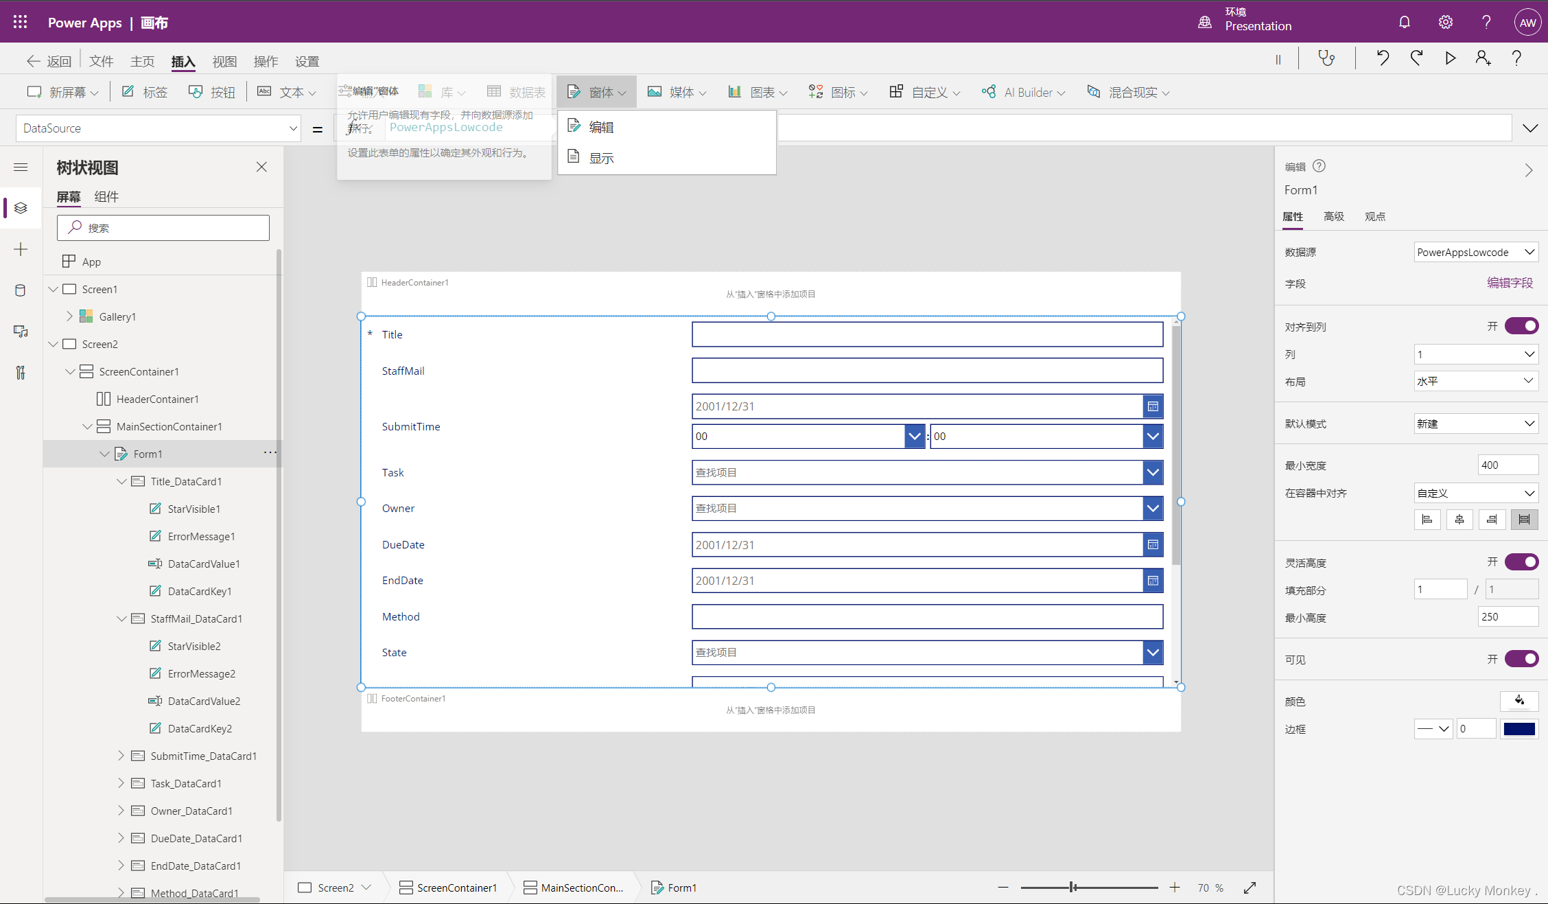Open Tree view layers icon in sidebar
The image size is (1548, 904).
pos(21,208)
